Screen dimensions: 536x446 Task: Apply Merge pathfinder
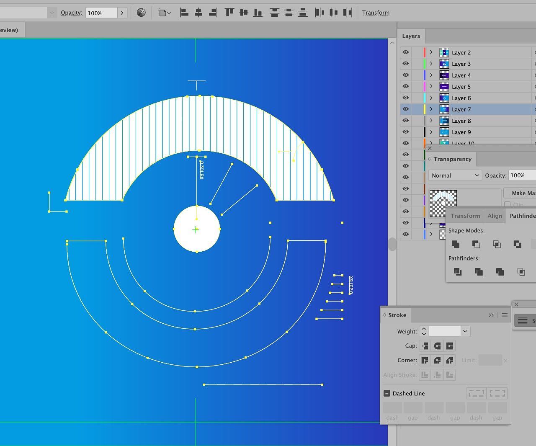coord(500,272)
